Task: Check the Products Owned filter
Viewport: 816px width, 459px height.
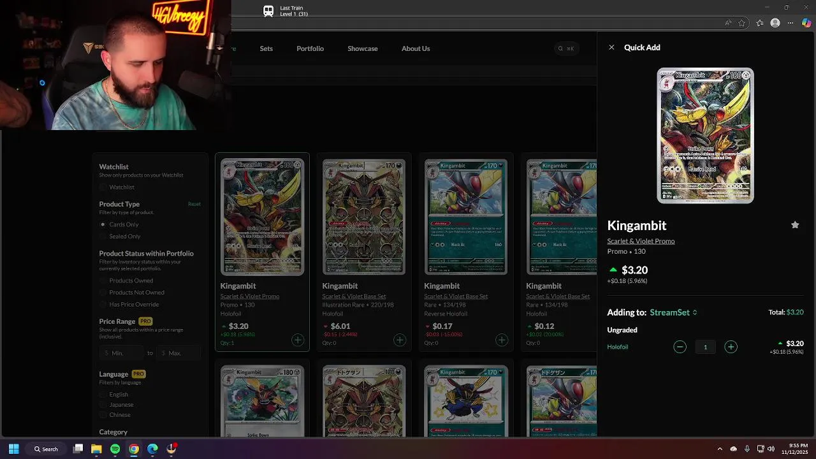Action: 103,280
